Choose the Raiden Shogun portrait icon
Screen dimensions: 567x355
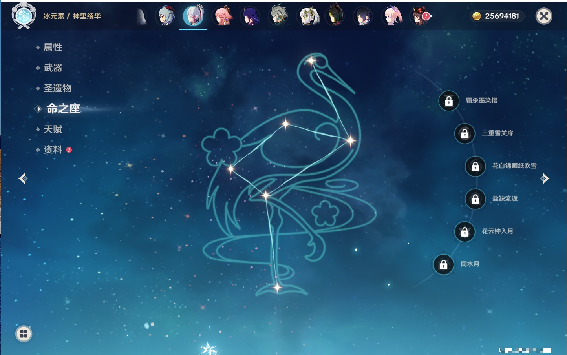[250, 16]
